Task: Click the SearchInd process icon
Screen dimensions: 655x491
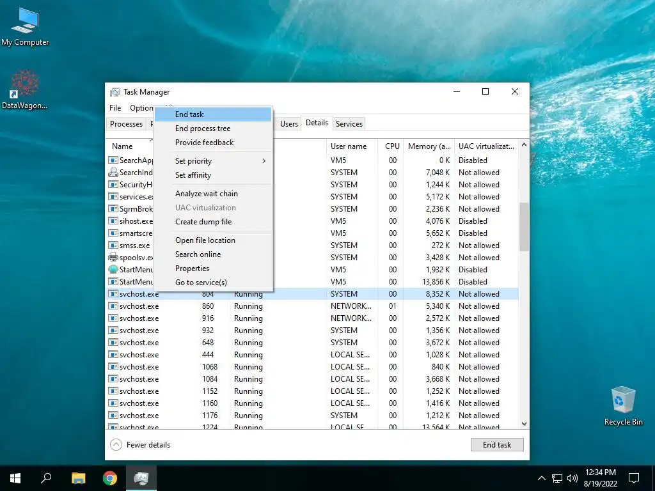Action: (113, 172)
